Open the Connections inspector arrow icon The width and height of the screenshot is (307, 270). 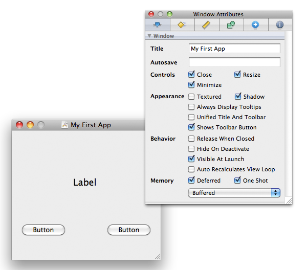pyautogui.click(x=255, y=25)
